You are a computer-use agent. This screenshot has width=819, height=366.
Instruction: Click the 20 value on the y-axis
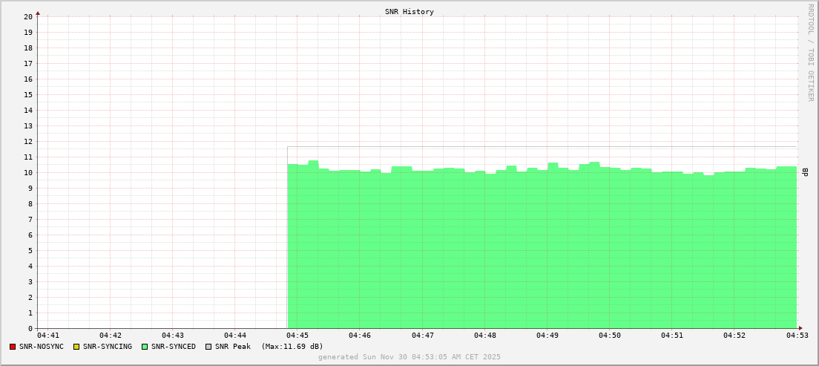point(28,16)
